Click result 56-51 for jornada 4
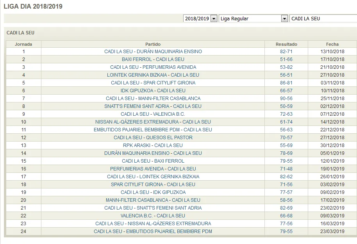357x244 pixels. coord(286,75)
